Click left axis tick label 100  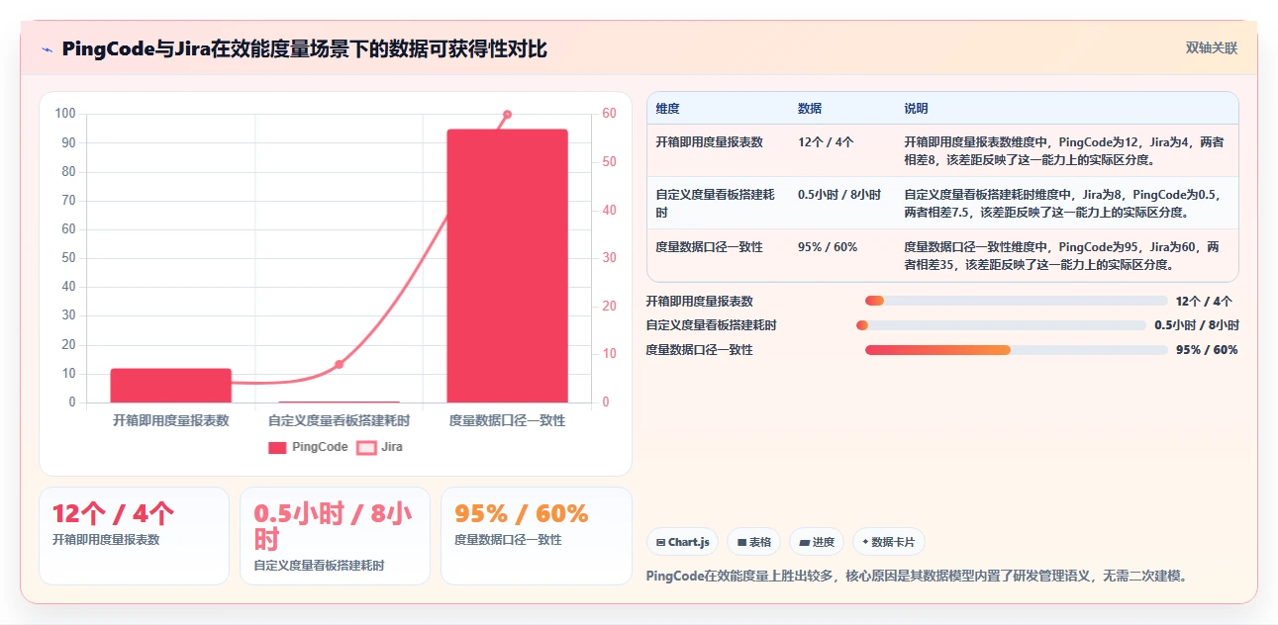65,114
